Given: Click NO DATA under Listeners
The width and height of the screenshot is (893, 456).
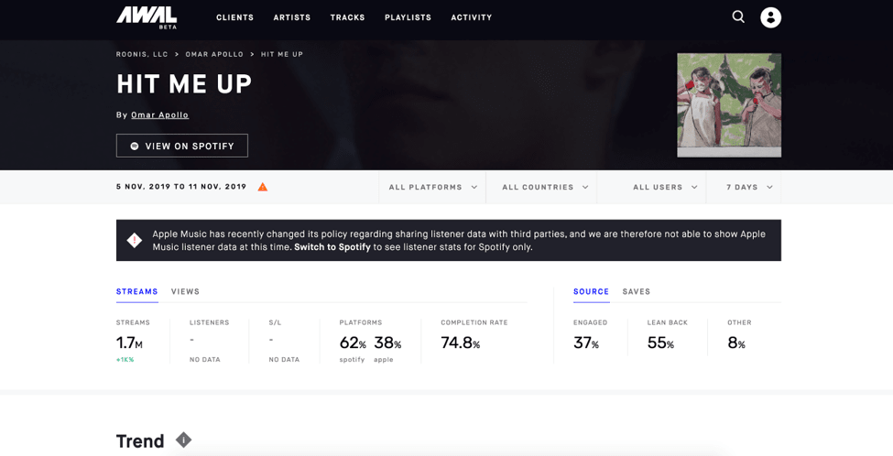Looking at the screenshot, I should [x=204, y=360].
